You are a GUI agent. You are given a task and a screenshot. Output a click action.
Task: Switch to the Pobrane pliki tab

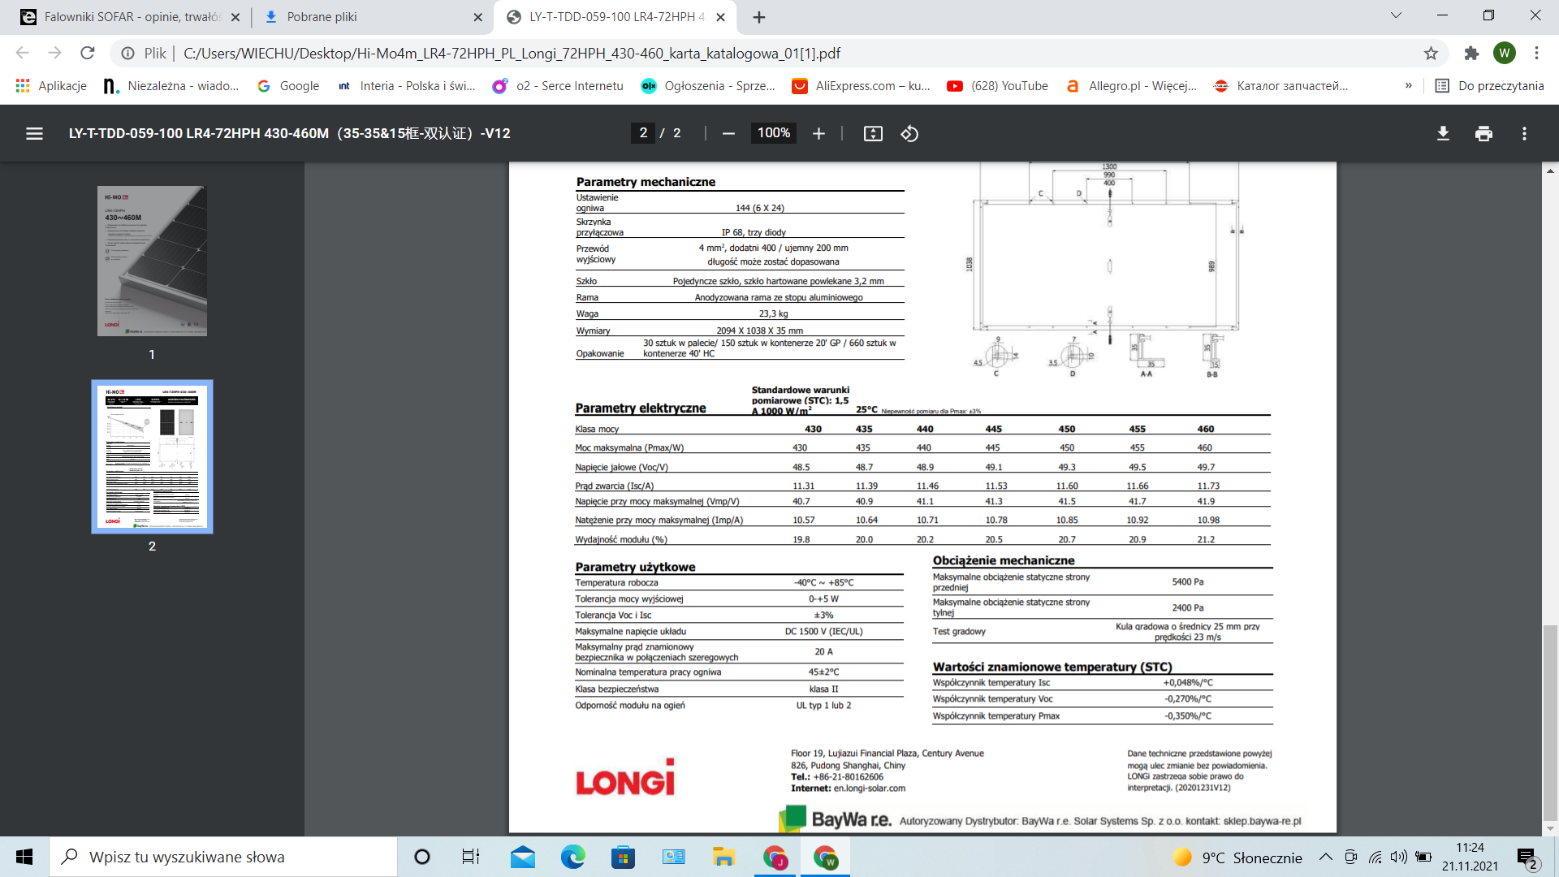pyautogui.click(x=373, y=17)
